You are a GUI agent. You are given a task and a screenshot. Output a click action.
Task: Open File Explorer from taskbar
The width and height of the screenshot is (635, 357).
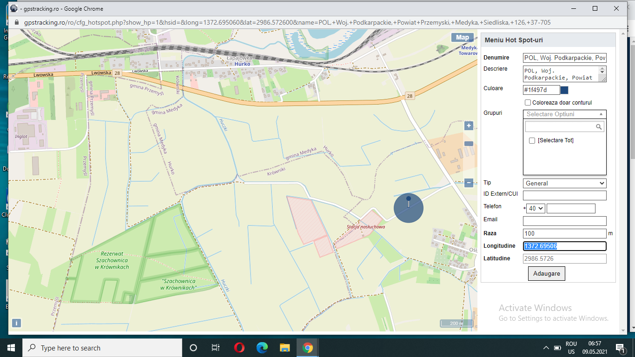coord(285,348)
